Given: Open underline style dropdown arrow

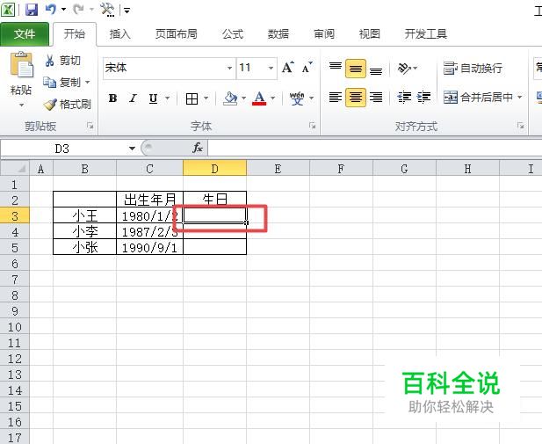Looking at the screenshot, I should [167, 98].
